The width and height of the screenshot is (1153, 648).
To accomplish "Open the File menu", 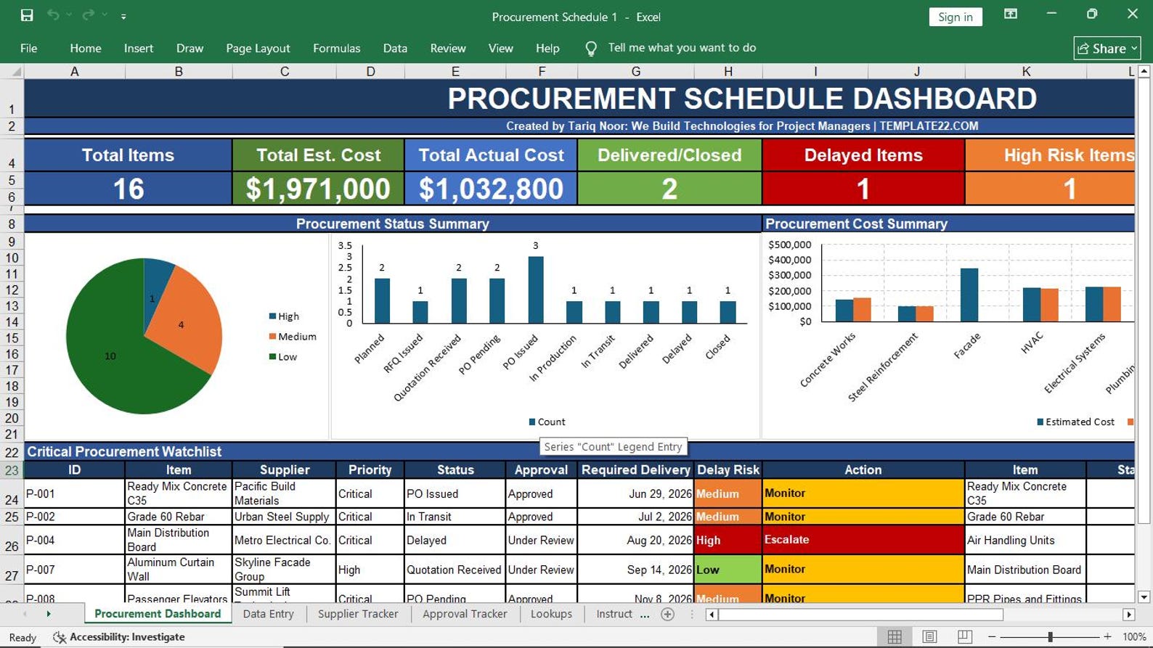I will (x=29, y=49).
